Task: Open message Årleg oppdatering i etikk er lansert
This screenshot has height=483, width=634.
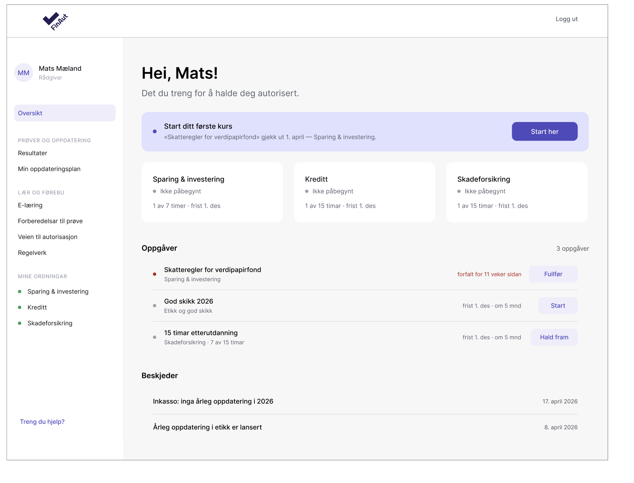Action: pyautogui.click(x=365, y=427)
